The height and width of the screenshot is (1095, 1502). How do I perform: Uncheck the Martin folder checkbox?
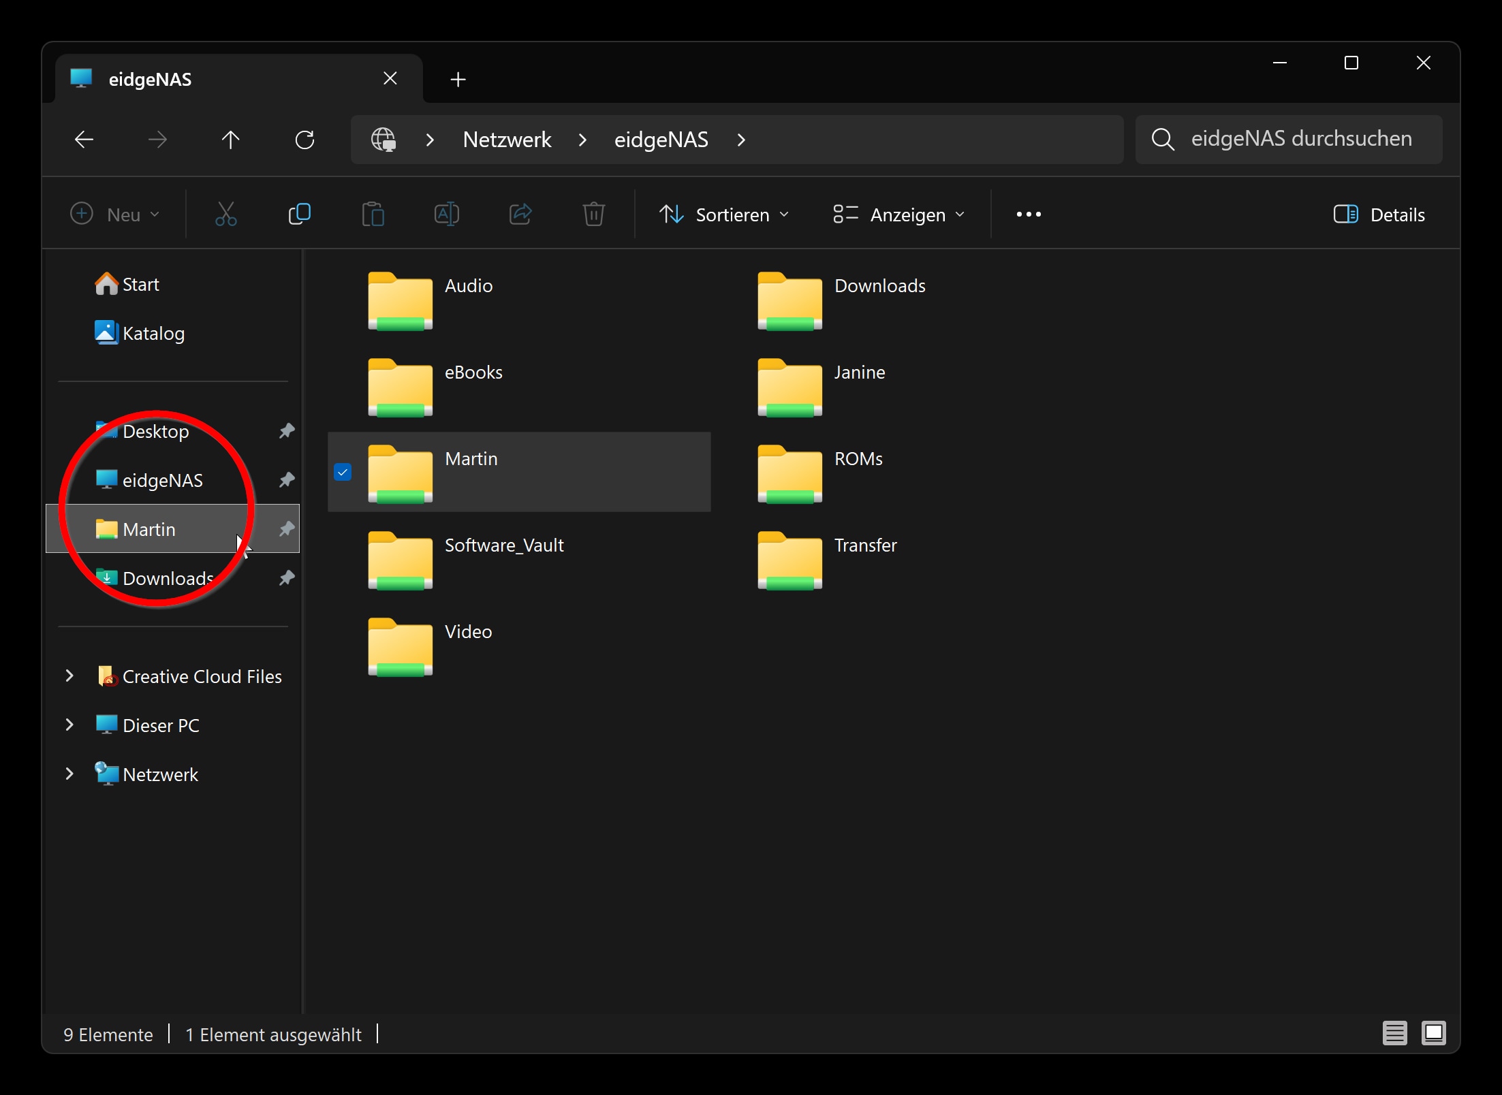click(343, 472)
